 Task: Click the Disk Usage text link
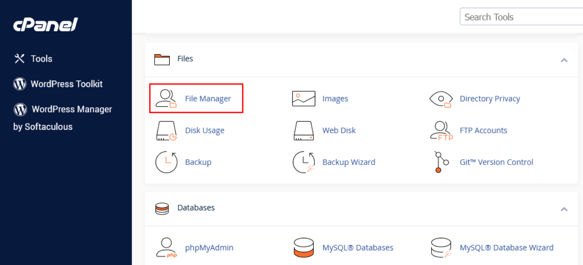click(205, 131)
